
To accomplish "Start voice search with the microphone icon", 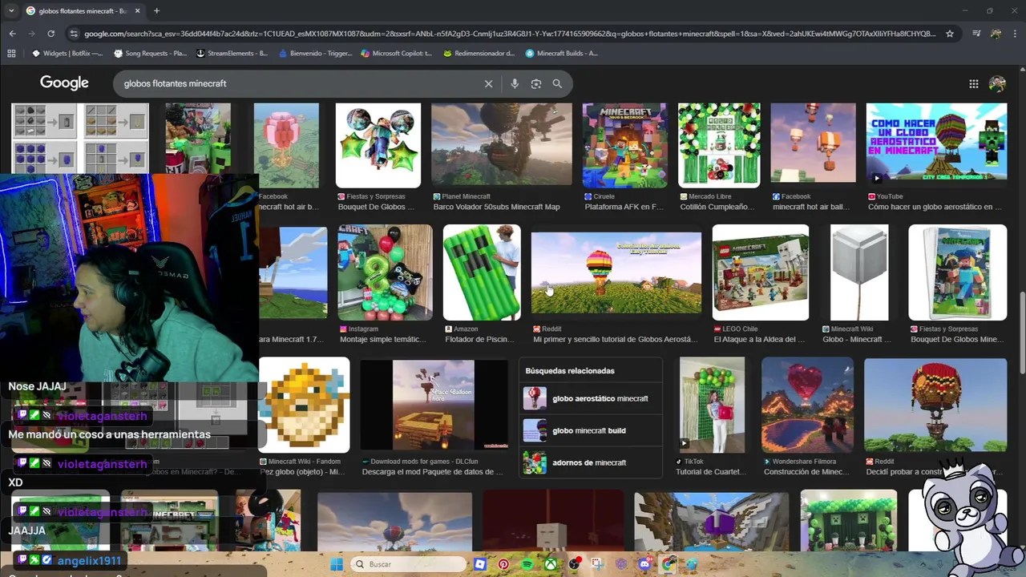I will [515, 83].
